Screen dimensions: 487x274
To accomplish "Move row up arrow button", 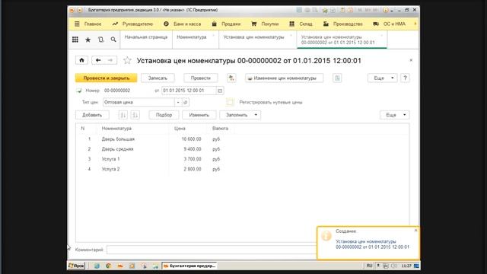I will 123,115.
